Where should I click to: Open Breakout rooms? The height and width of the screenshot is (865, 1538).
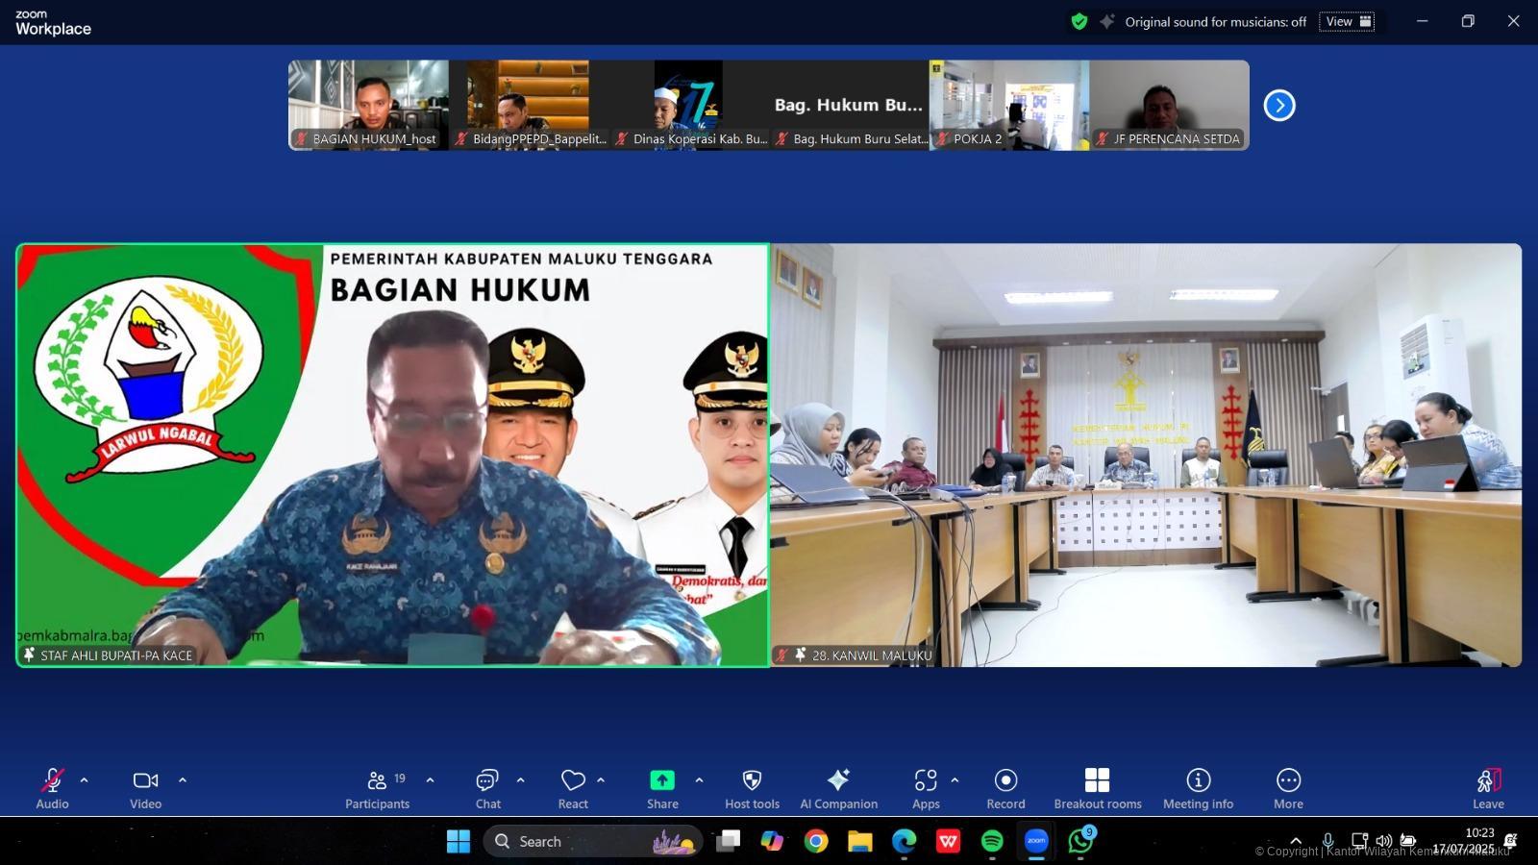click(x=1098, y=788)
